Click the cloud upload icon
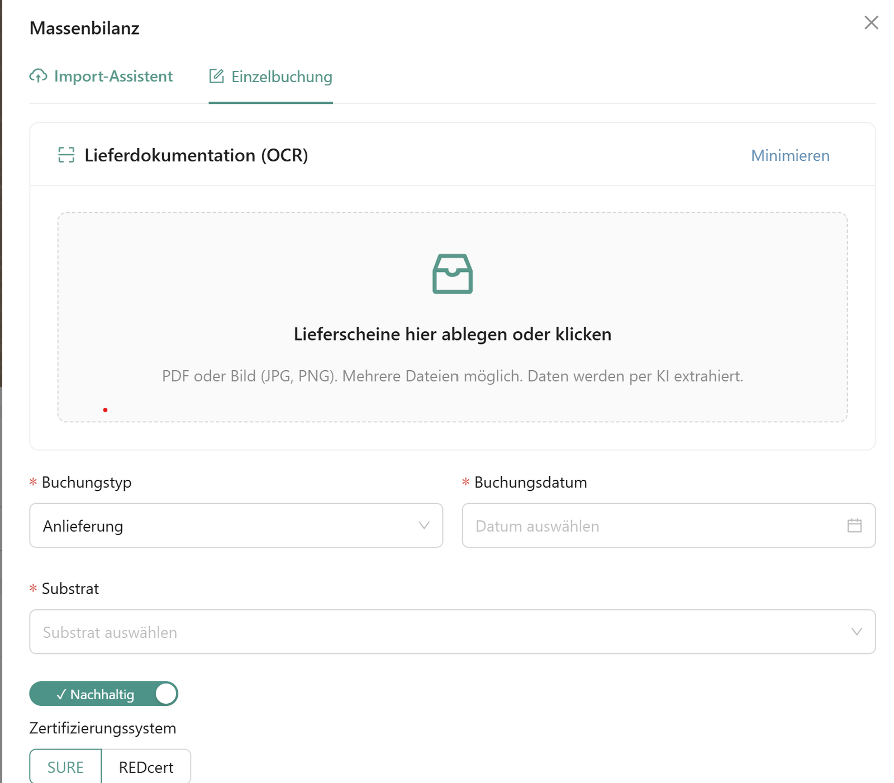 pos(38,76)
